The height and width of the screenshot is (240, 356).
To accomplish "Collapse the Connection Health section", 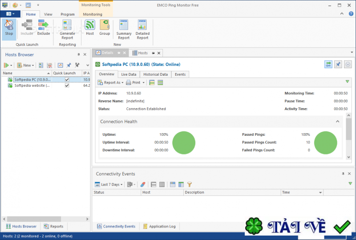I will pyautogui.click(x=337, y=122).
